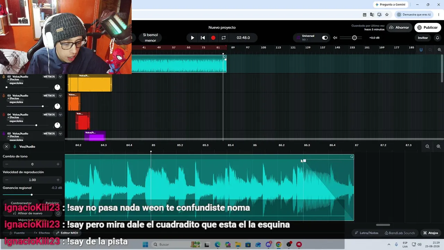The image size is (444, 250).
Task: Zoom in the audio editor waveform
Action: (x=438, y=147)
